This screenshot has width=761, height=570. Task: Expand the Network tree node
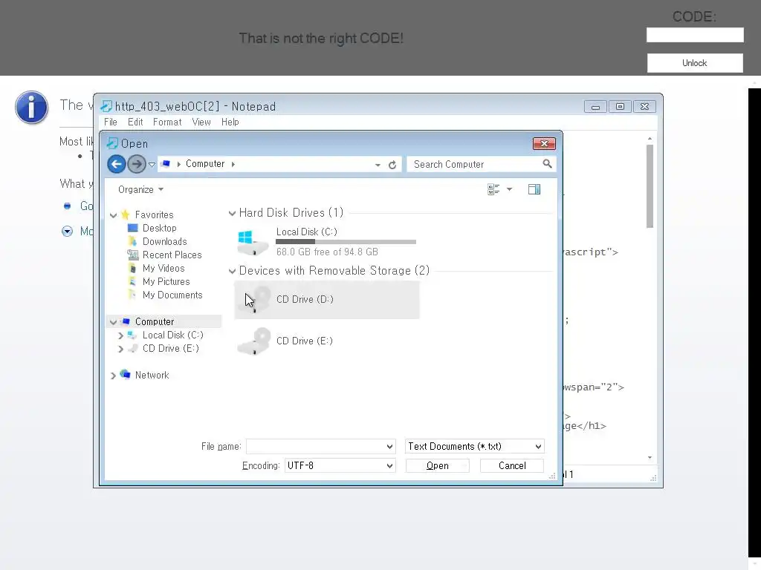point(113,376)
